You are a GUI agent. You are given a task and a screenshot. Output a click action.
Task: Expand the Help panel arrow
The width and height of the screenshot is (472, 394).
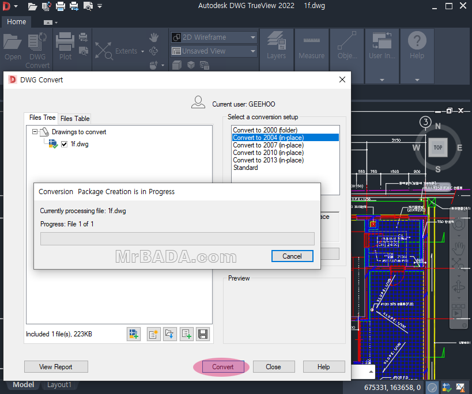click(417, 80)
